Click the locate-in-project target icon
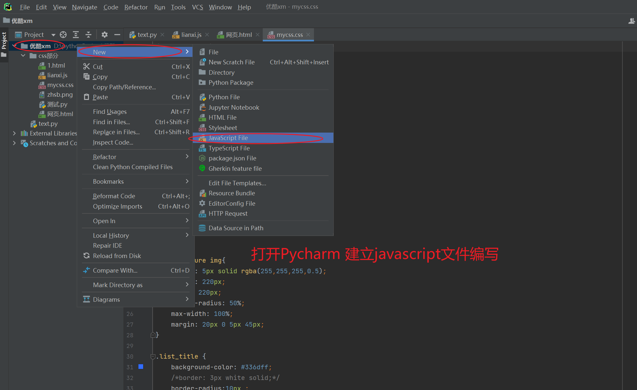The width and height of the screenshot is (637, 390). (x=63, y=35)
